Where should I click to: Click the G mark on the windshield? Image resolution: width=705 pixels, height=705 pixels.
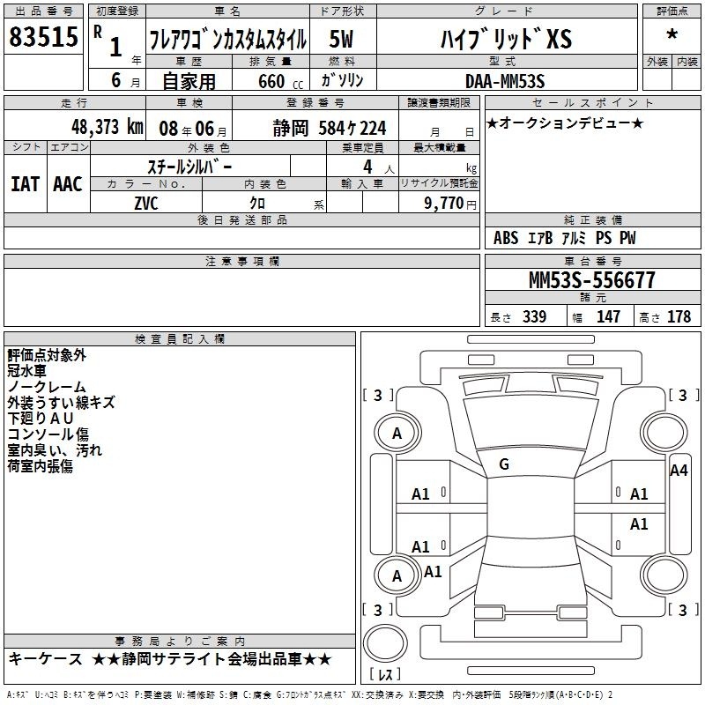504,464
